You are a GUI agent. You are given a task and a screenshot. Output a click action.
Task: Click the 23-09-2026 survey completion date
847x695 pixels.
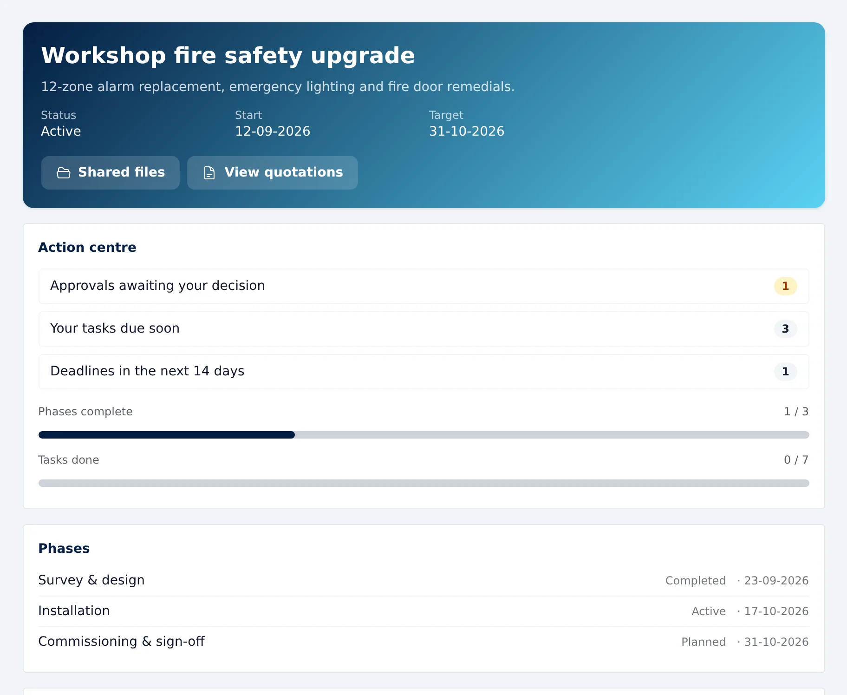[776, 581]
